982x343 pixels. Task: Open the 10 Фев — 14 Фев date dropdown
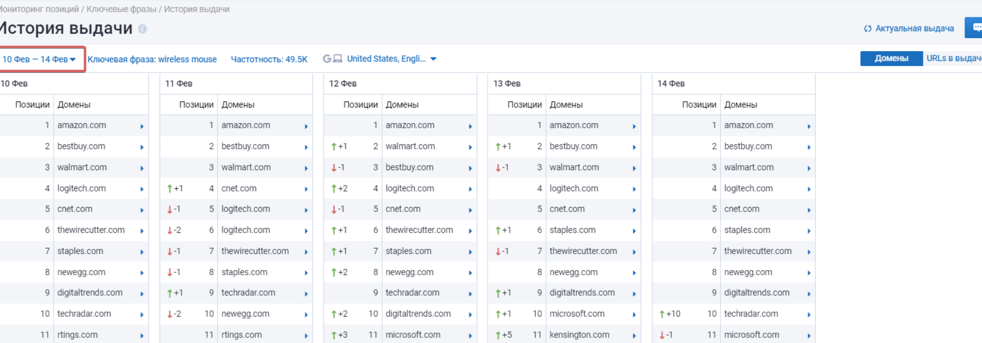tap(39, 59)
